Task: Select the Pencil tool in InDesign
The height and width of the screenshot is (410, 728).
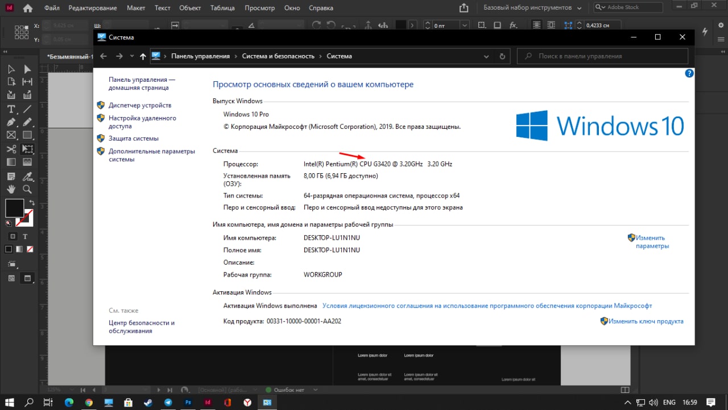Action: (x=27, y=122)
